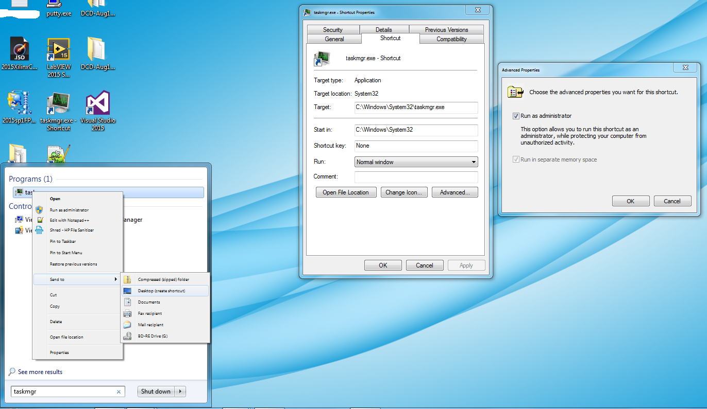Screen dimensions: 707x409
Task: Send to Desktop (create shortcut)
Action: tap(165, 291)
